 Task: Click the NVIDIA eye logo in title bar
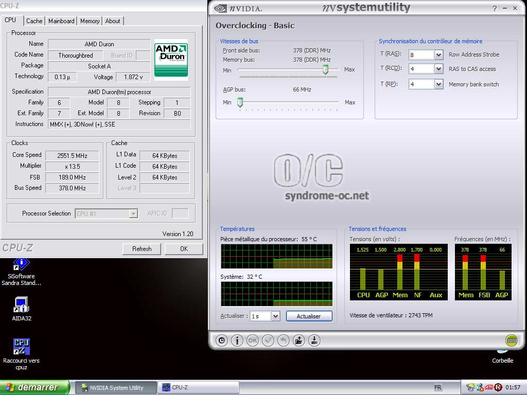click(220, 8)
